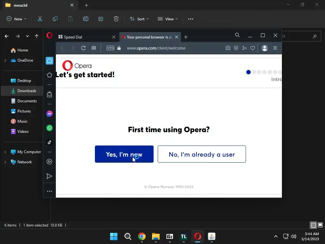Reload the Opera welcome page

[83, 48]
